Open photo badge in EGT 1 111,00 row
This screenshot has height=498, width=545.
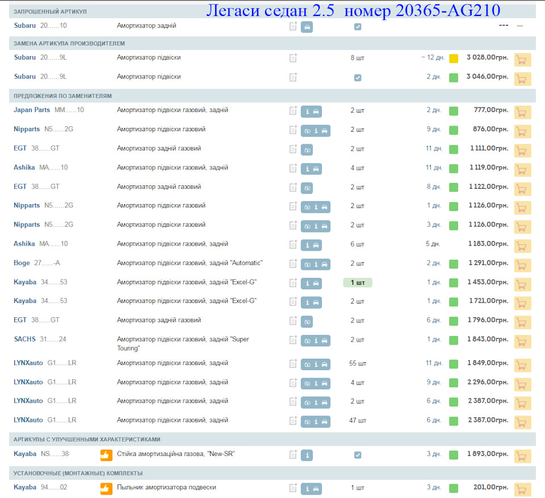[307, 150]
